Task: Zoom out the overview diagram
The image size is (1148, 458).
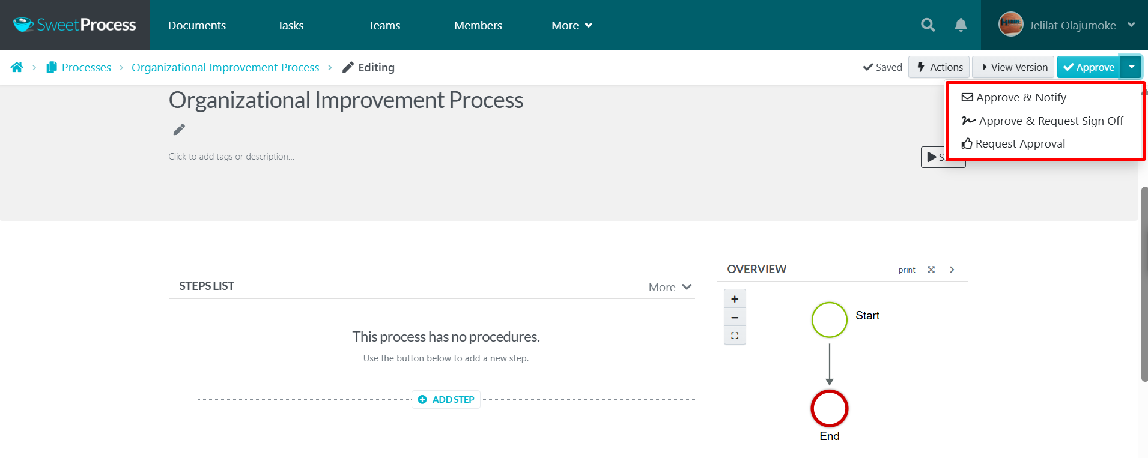Action: (735, 317)
